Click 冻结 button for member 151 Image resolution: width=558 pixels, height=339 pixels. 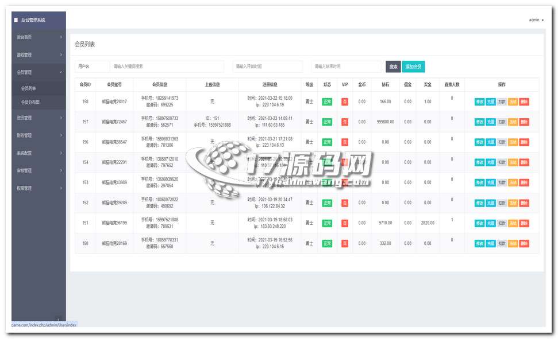coord(513,223)
